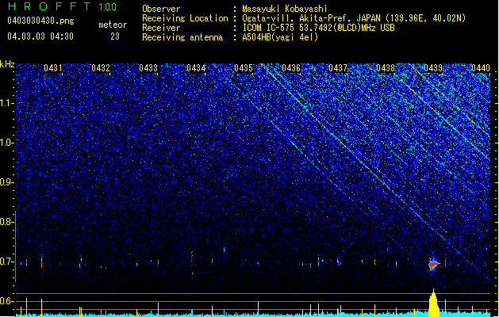Click the 0440 time marker

pyautogui.click(x=481, y=68)
